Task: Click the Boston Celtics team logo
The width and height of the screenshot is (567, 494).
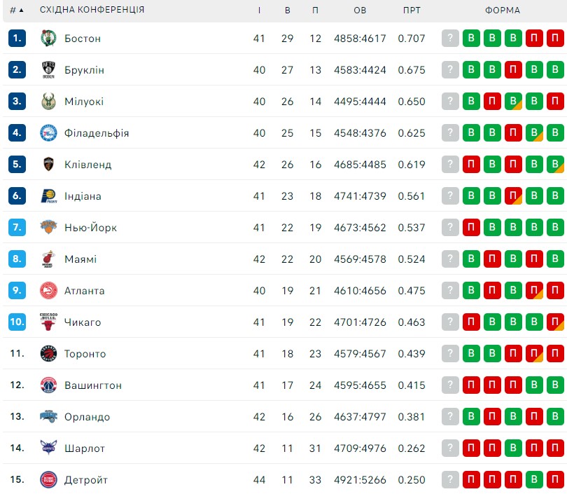Action: [x=48, y=38]
